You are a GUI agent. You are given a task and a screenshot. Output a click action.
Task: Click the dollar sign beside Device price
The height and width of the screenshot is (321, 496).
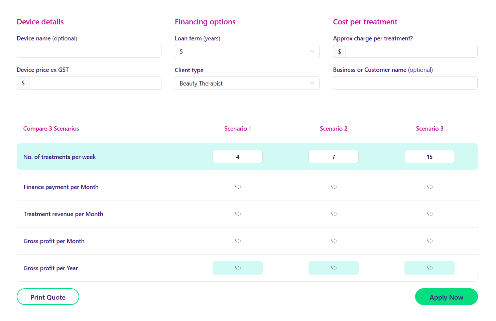click(23, 83)
